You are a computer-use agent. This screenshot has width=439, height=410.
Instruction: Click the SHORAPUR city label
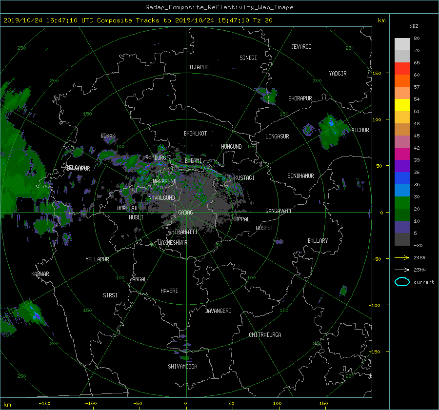pyautogui.click(x=300, y=98)
